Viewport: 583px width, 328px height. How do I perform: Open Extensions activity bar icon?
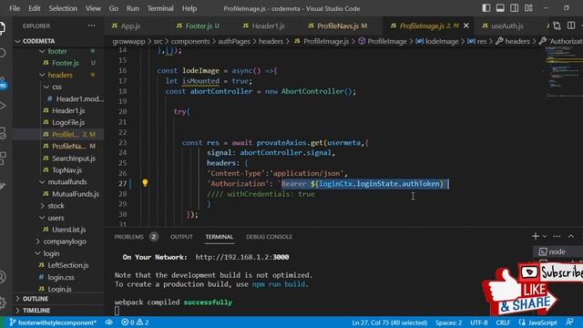2,158
